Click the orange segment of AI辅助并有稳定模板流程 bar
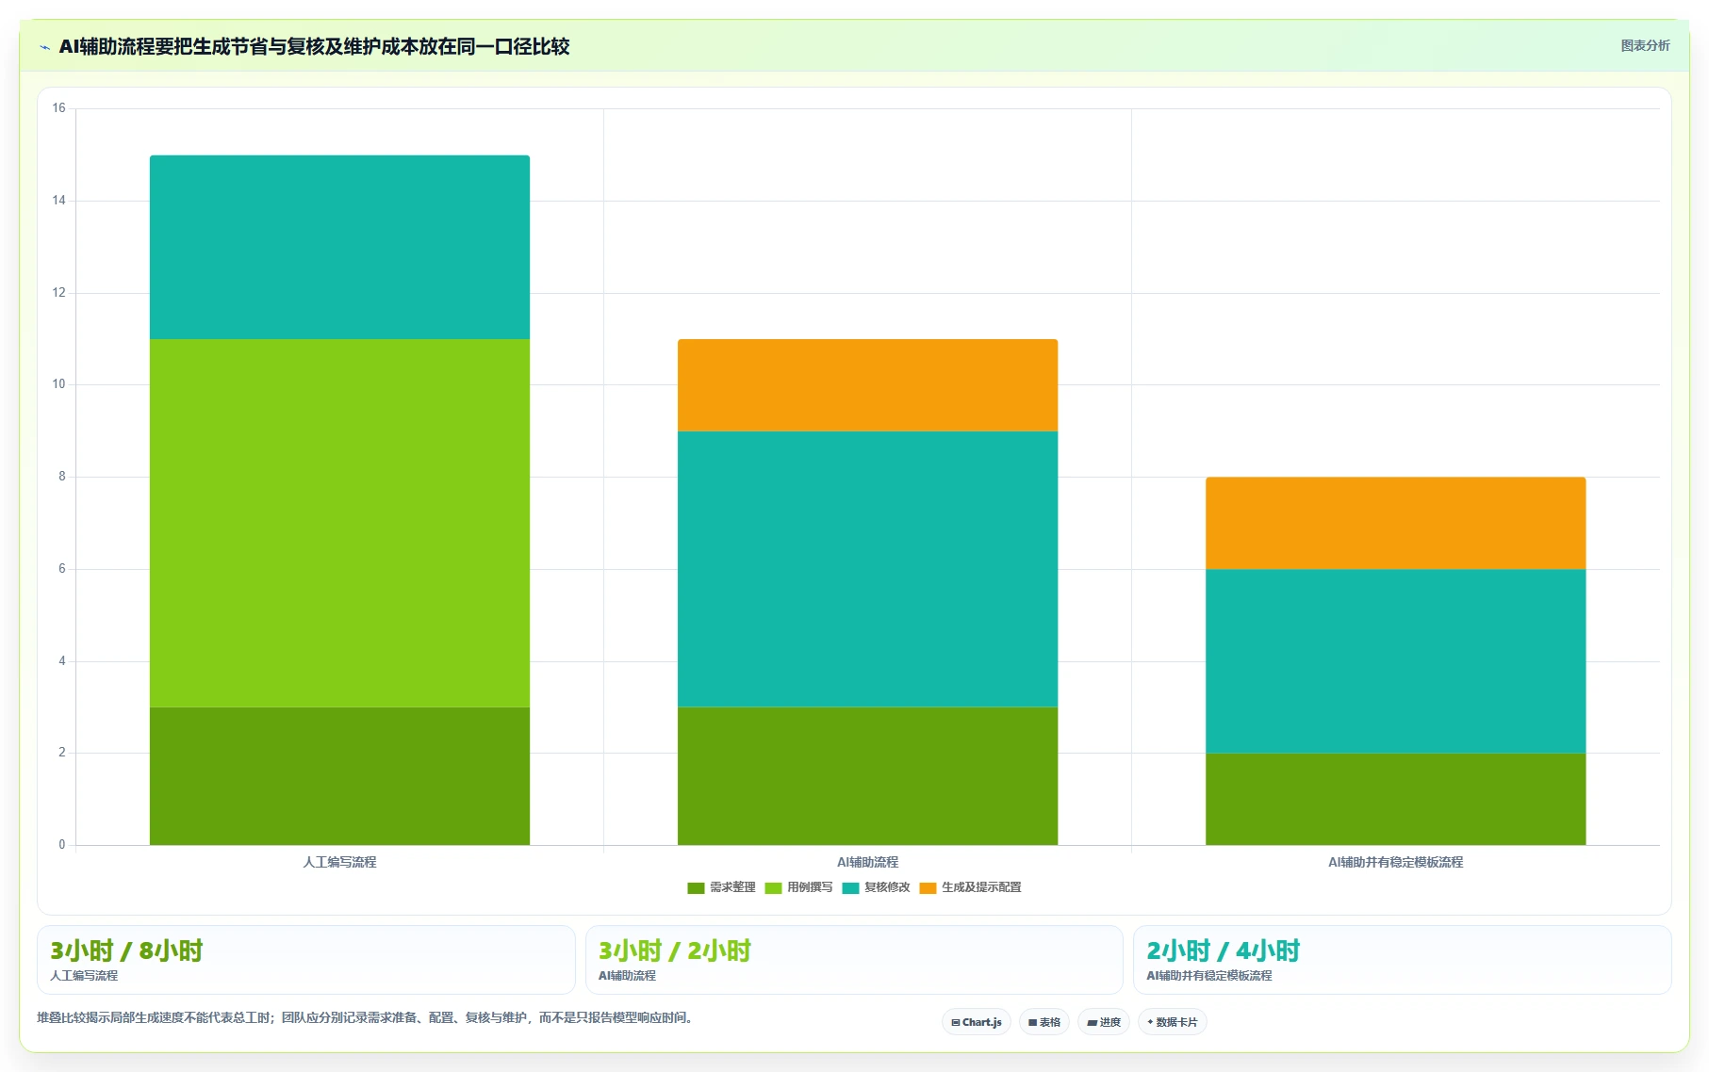 coord(1395,523)
